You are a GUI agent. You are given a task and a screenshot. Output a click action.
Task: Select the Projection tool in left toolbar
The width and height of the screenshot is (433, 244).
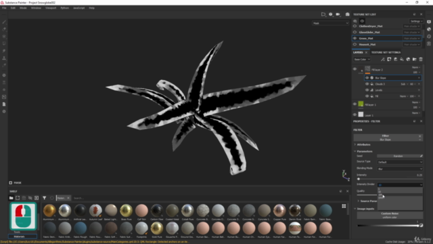[x=4, y=36]
